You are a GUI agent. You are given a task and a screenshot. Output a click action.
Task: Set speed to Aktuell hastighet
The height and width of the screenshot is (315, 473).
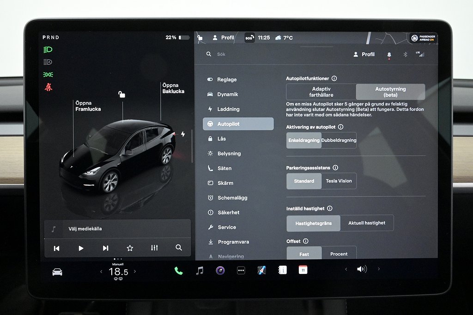(x=367, y=223)
